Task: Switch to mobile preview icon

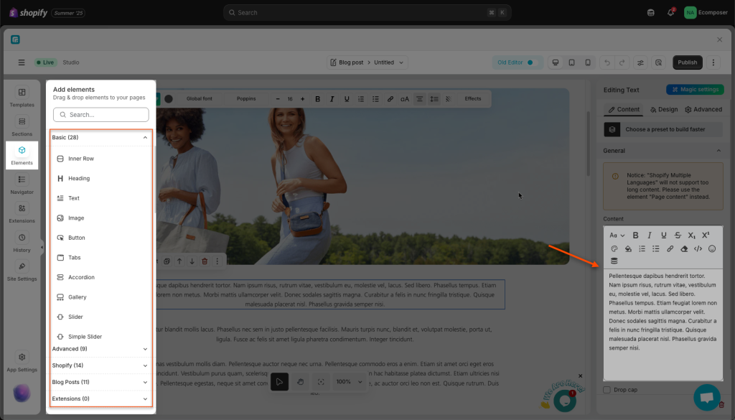Action: [587, 62]
